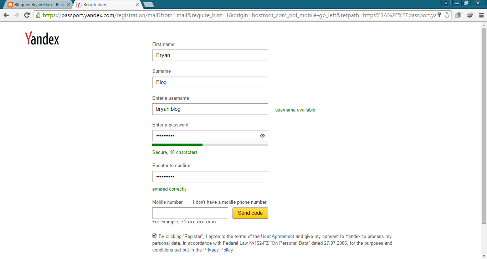Restore down the Chrome window
Viewport: 487px width, 259px height.
(x=466, y=3)
